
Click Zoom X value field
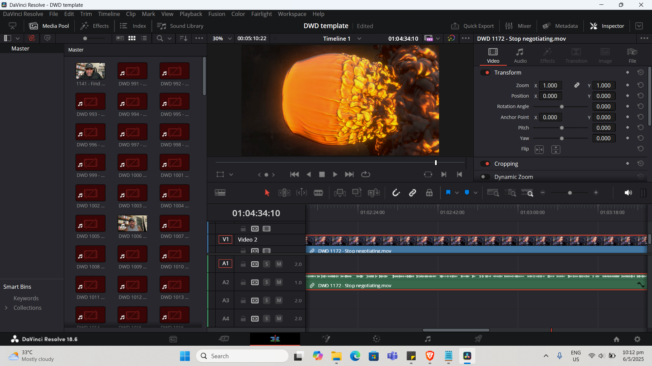[550, 85]
